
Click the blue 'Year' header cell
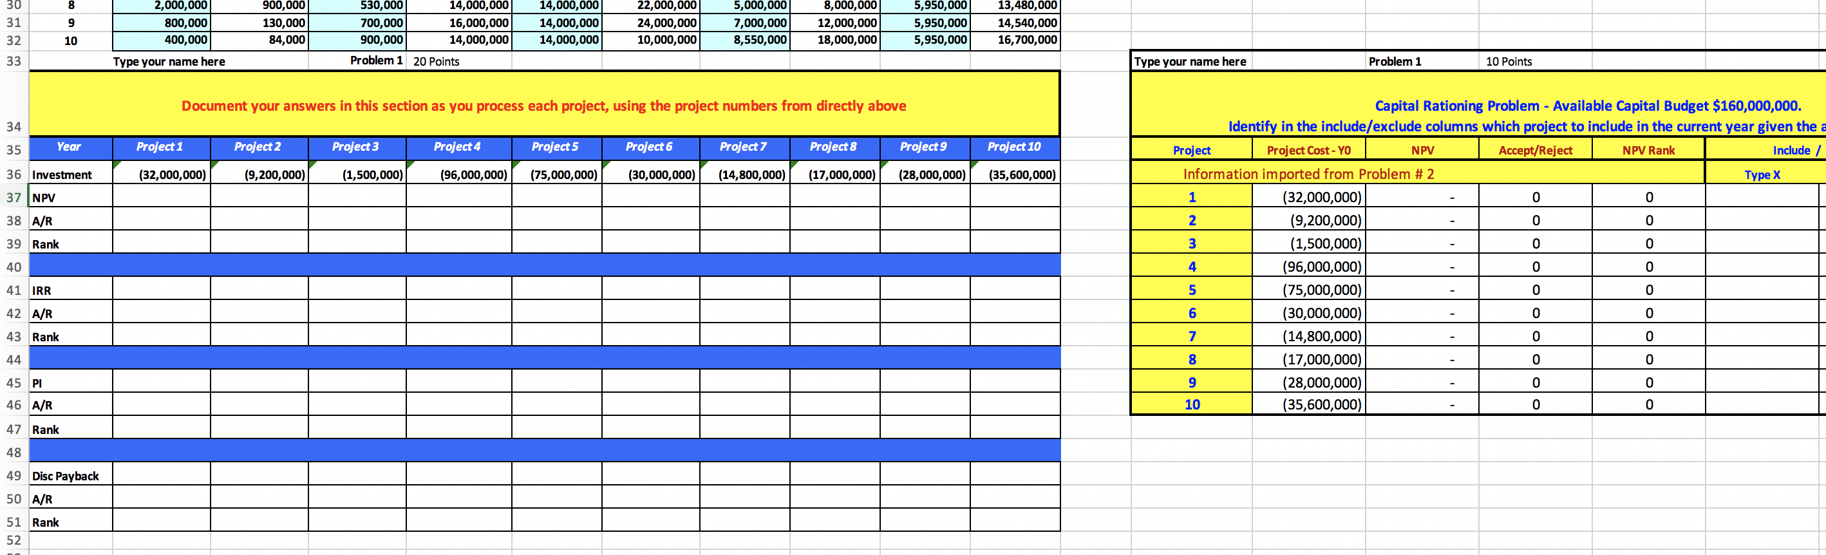coord(70,148)
